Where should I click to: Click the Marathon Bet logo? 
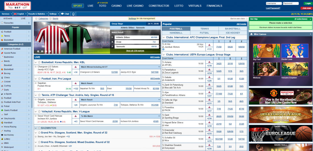coord(18,6)
